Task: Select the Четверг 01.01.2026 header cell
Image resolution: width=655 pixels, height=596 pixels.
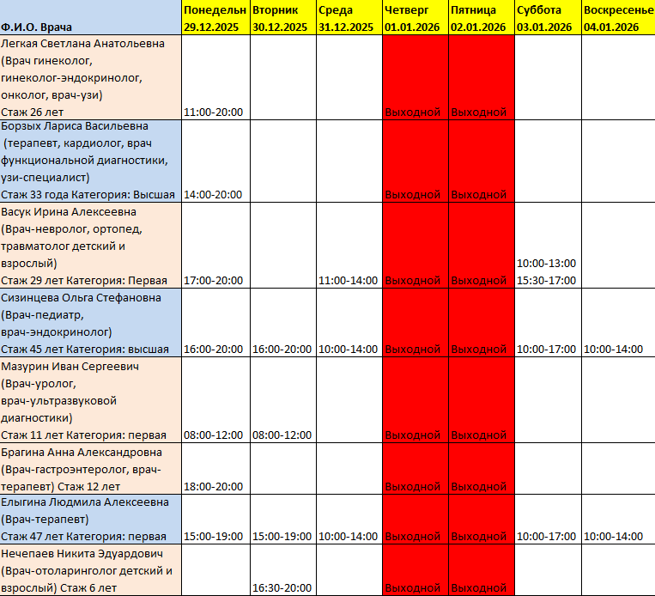Action: point(415,18)
